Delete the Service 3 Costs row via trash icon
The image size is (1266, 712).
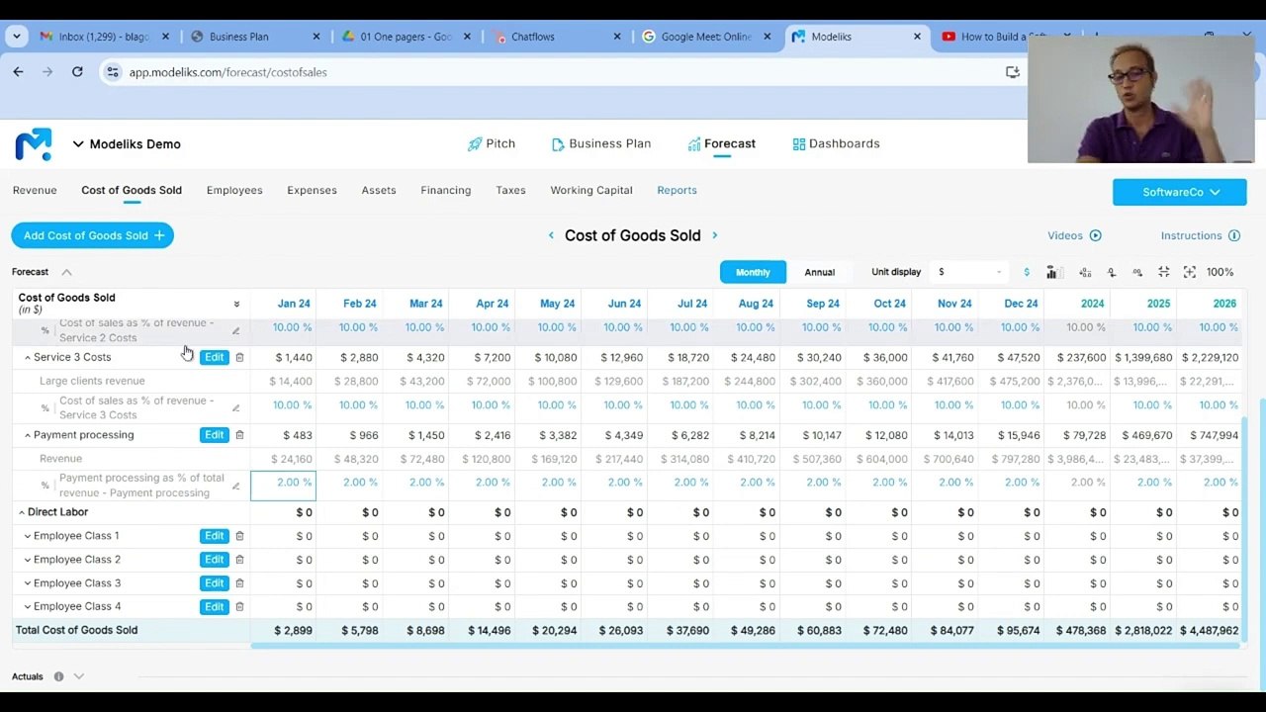click(239, 357)
